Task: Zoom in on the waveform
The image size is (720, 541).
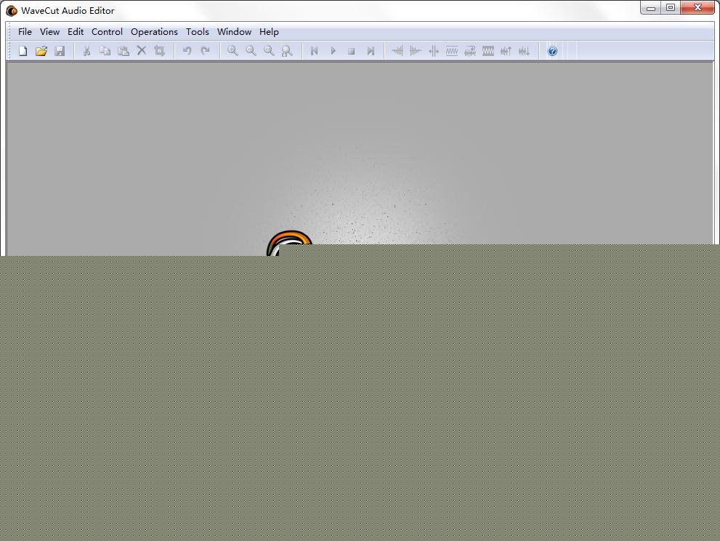Action: 232,51
